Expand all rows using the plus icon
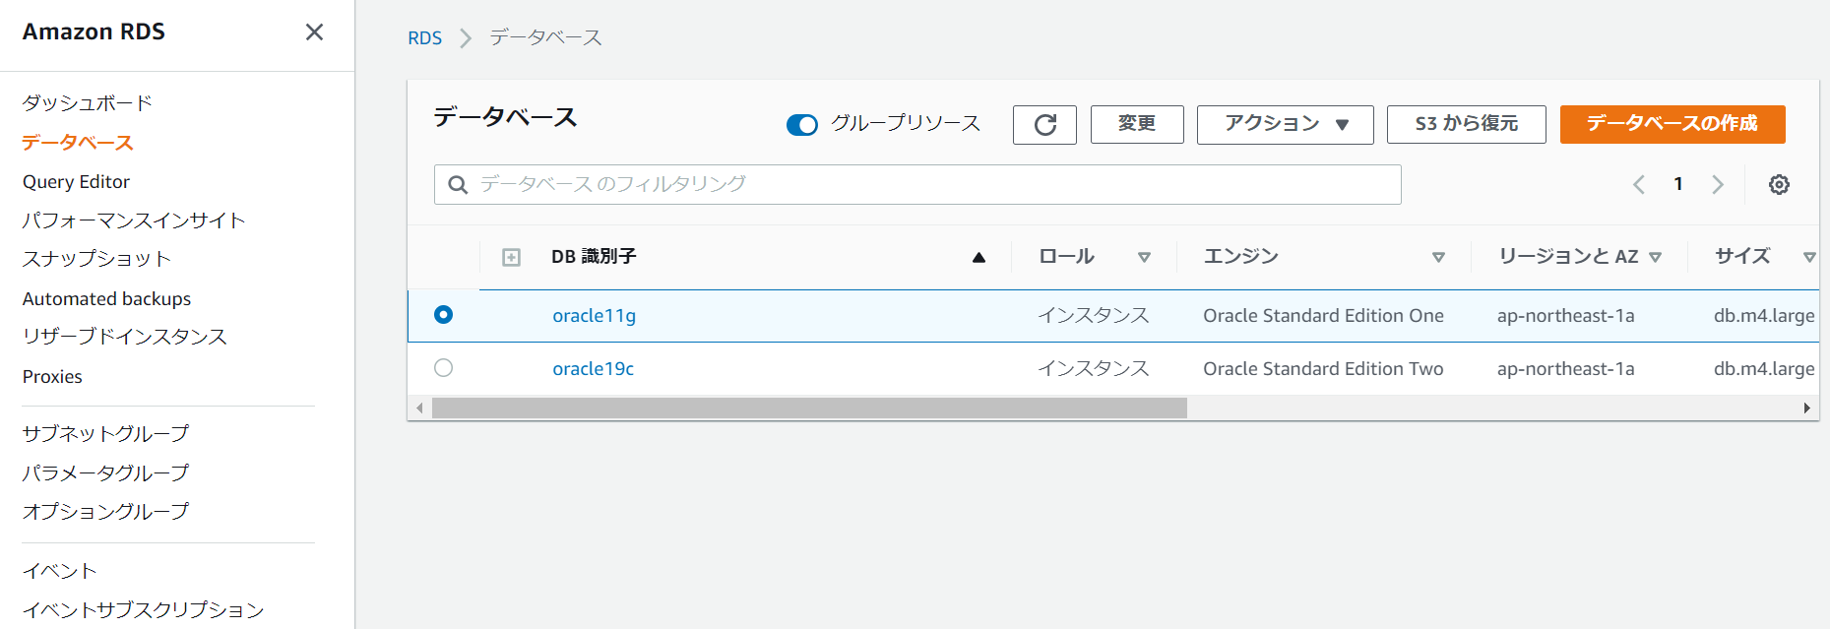Screen dimensions: 1830x629 (x=511, y=257)
